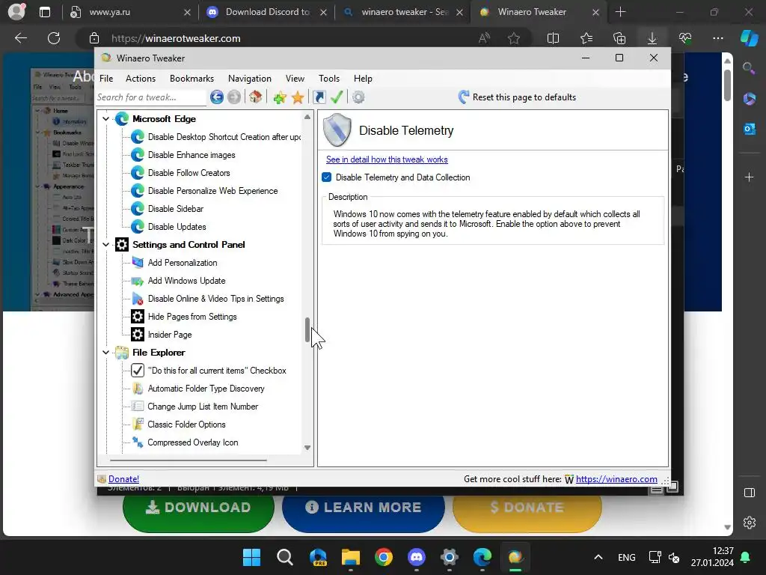766x575 pixels.
Task: Click yellow DONATE button on webpage
Action: click(527, 509)
